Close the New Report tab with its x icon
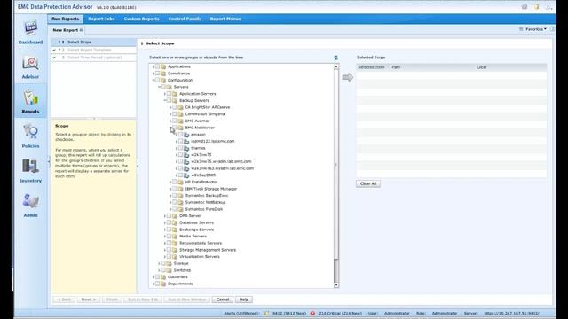The image size is (568, 319). tap(81, 30)
